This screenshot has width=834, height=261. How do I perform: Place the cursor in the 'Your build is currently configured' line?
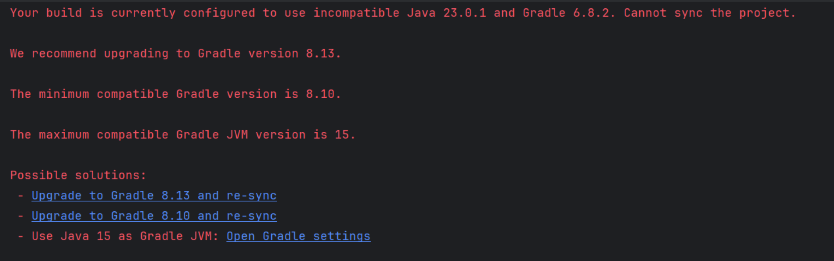[x=403, y=13]
